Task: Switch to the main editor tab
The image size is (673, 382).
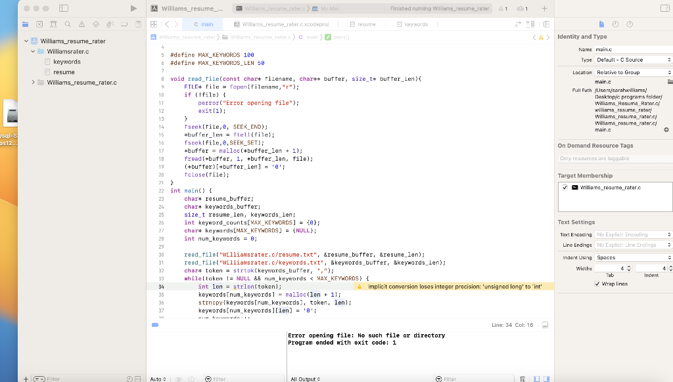Action: pyautogui.click(x=204, y=24)
